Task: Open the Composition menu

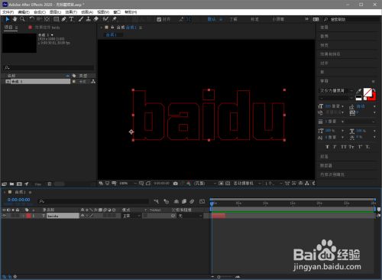Action: (x=40, y=12)
